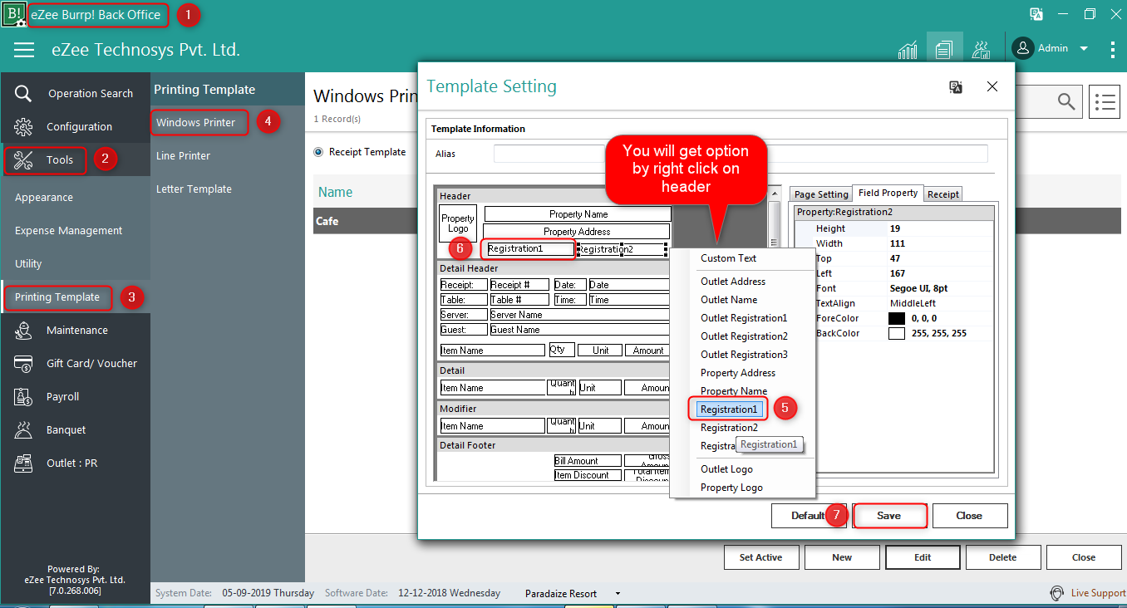Click the Payroll icon
Image resolution: width=1127 pixels, height=608 pixels.
23,396
